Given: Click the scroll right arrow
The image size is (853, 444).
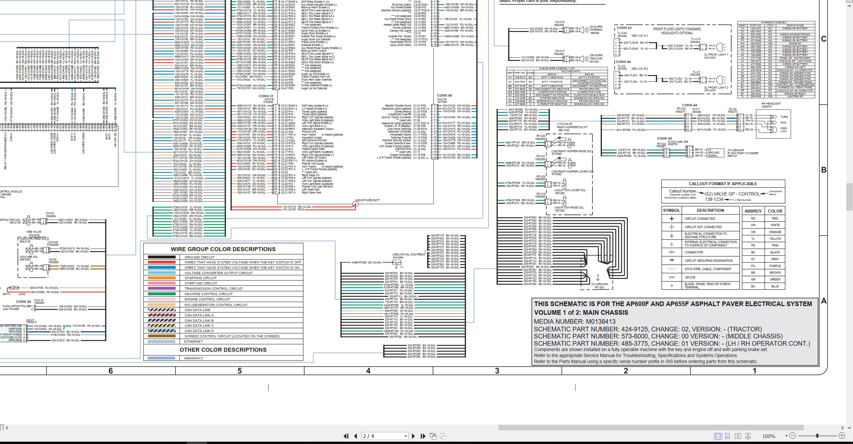Looking at the screenshot, I should coord(842,428).
